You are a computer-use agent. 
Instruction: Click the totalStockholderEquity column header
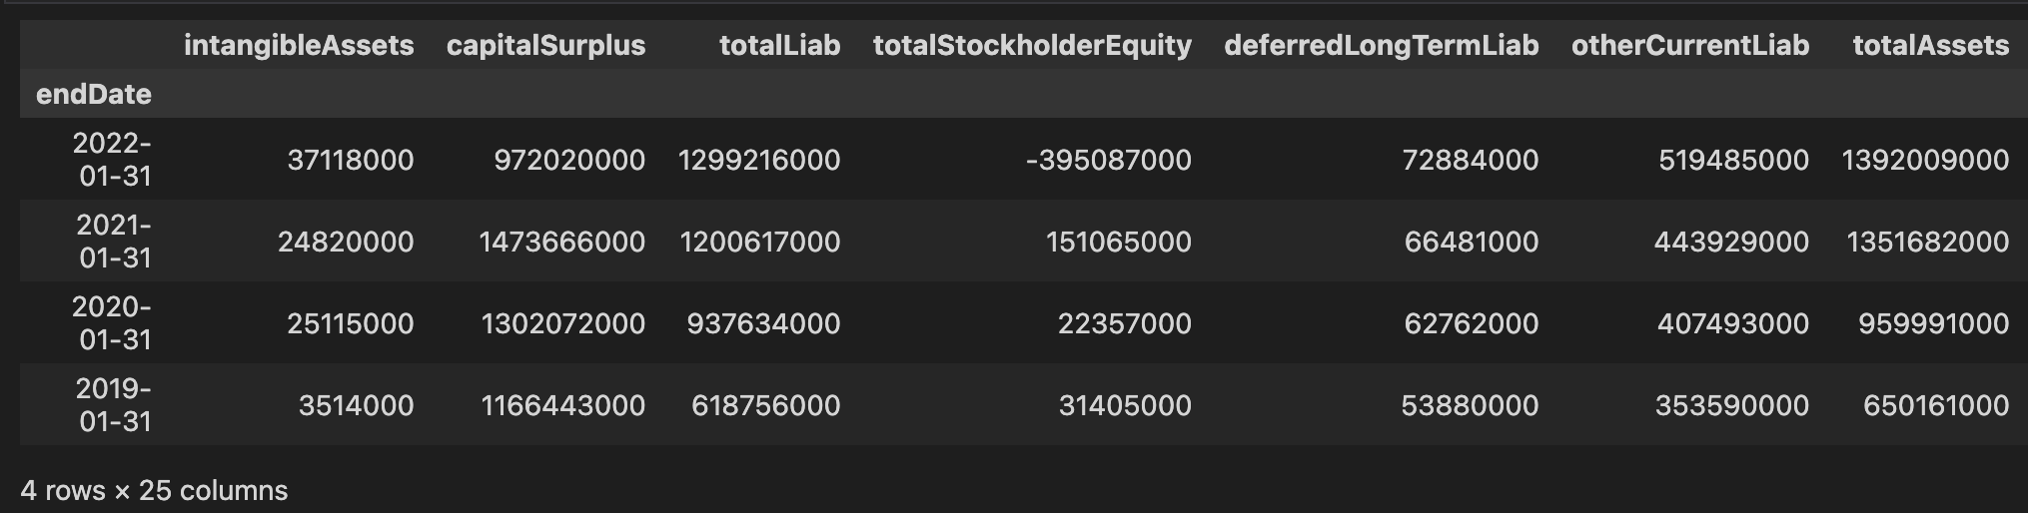[x=1032, y=45]
